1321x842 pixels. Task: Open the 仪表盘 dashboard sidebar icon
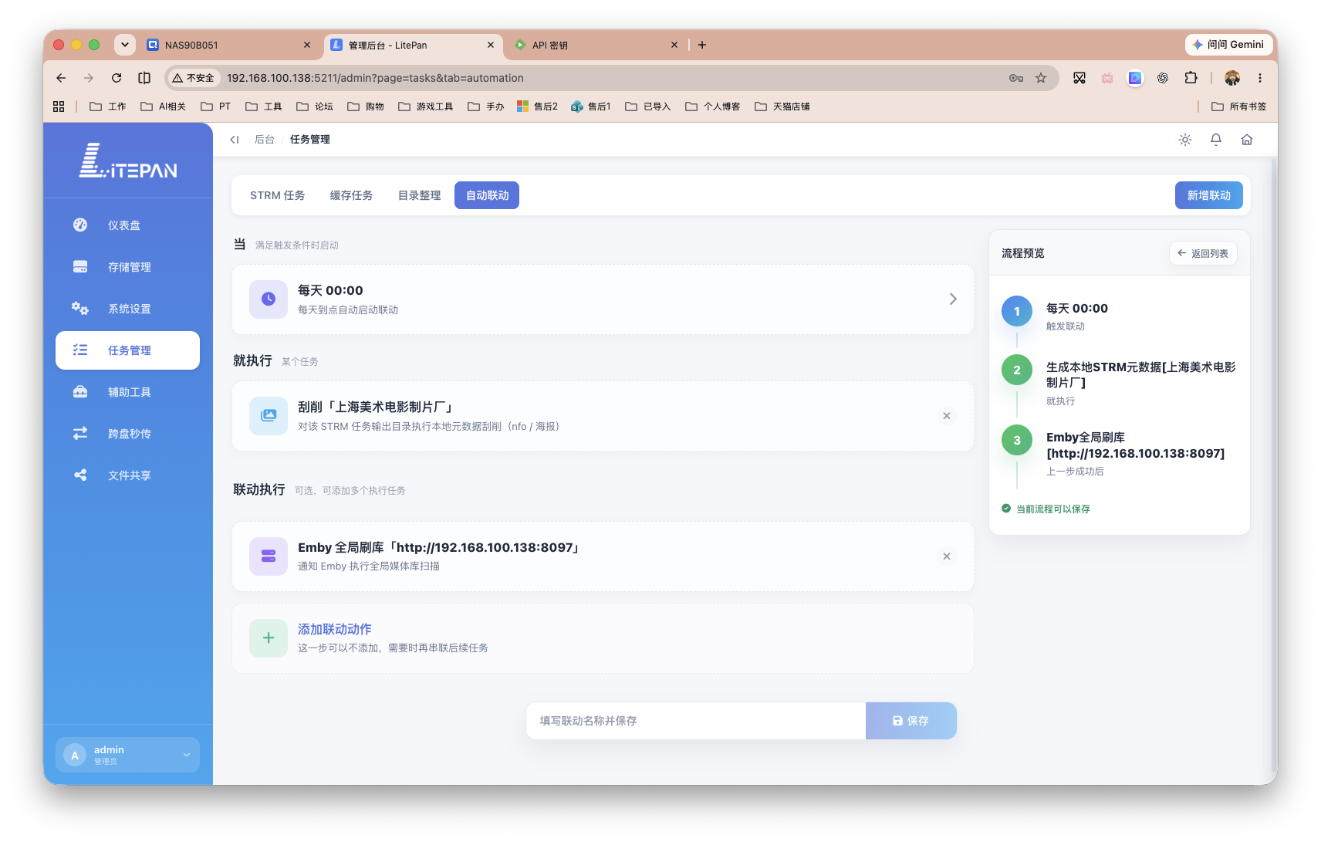pyautogui.click(x=80, y=225)
